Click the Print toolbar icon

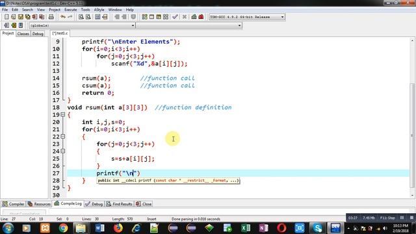pyautogui.click(x=51, y=17)
